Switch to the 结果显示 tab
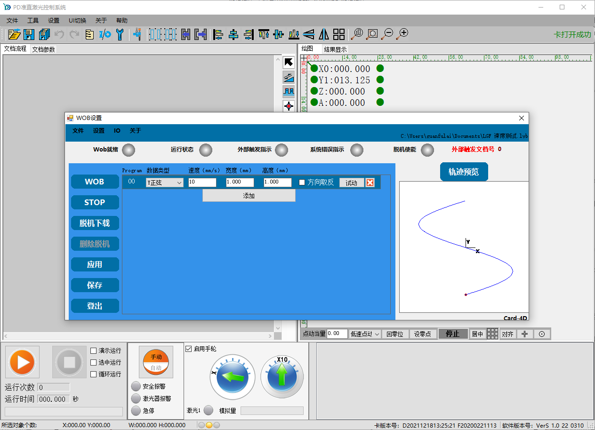595x430 pixels. [335, 49]
